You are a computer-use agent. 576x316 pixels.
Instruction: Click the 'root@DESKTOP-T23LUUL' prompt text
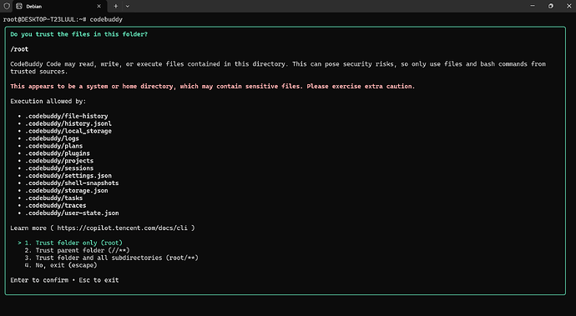click(x=40, y=19)
